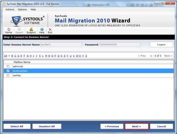The height and width of the screenshot is (134, 177).
Task: Filter mailboxes by letter C
Action: (x=15, y=56)
